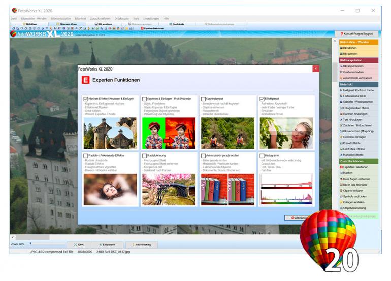Tick the Histogramm checkbox
This screenshot has width=391, height=281.
262,156
